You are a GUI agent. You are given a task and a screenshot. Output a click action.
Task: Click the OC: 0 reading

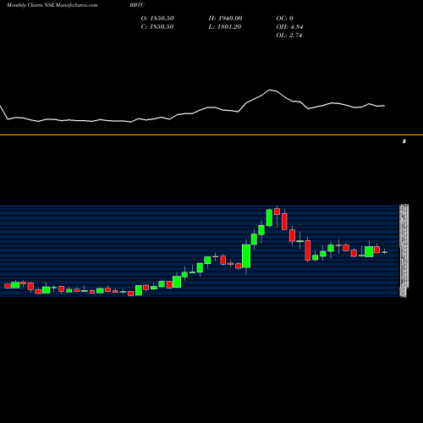click(285, 18)
